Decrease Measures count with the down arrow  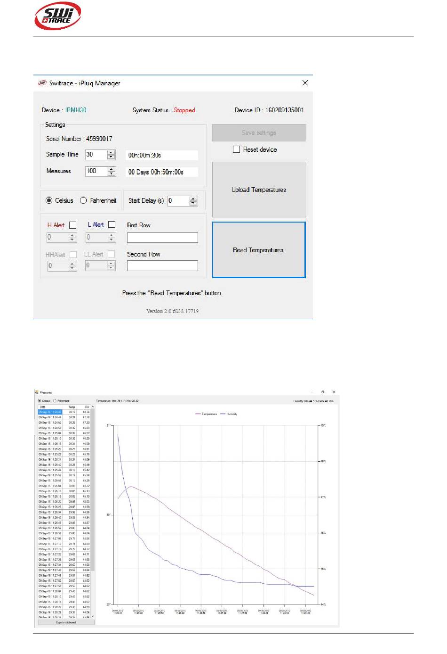pos(111,174)
